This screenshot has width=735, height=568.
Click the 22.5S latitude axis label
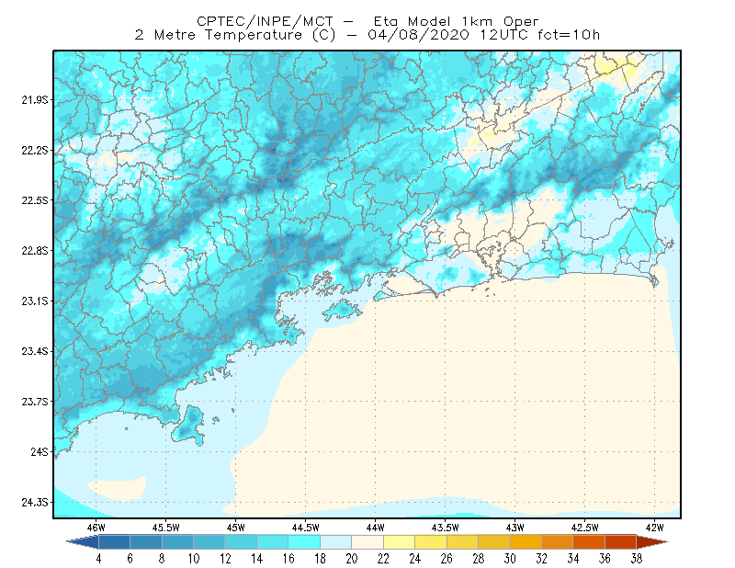point(34,200)
